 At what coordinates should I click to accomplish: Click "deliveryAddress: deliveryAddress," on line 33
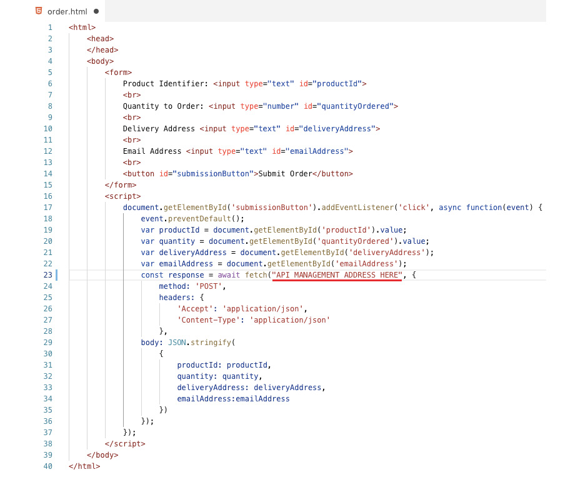tap(251, 388)
